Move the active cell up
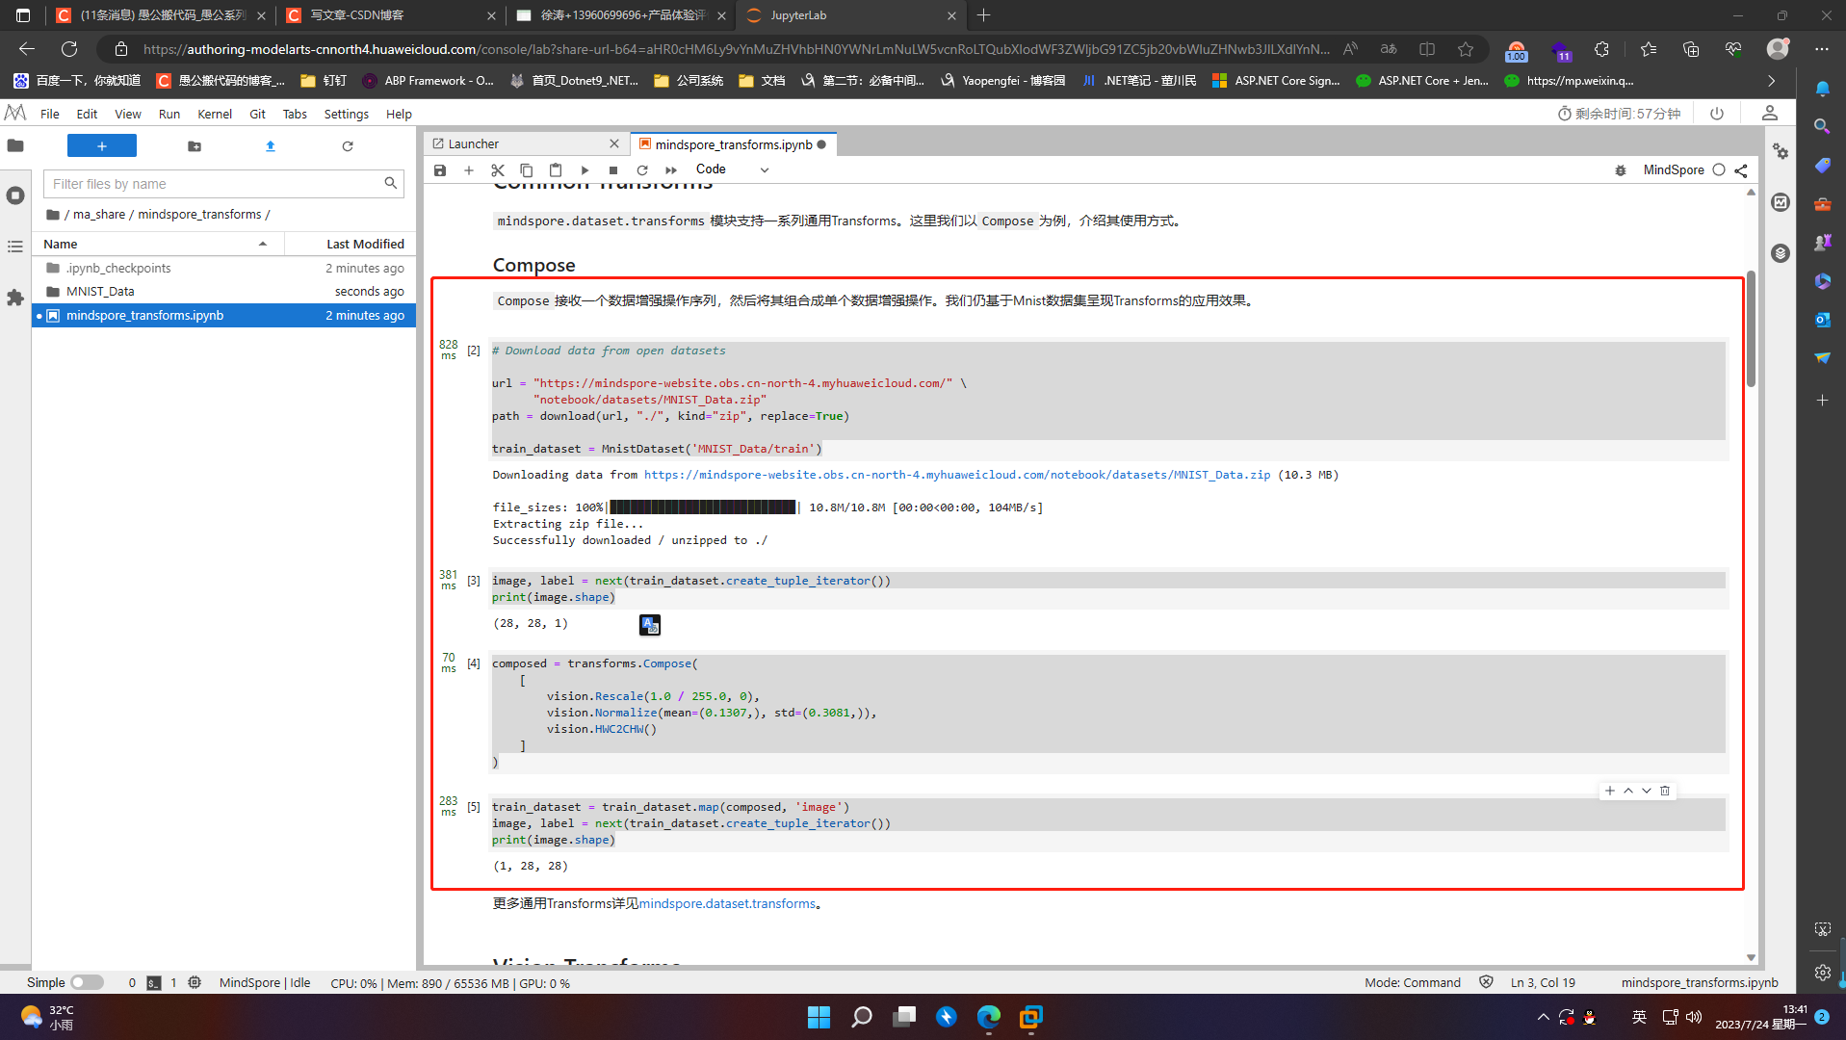1846x1040 pixels. coord(1628,791)
